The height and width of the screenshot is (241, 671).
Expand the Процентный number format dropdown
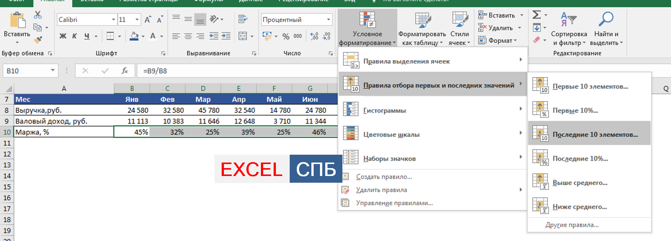329,19
